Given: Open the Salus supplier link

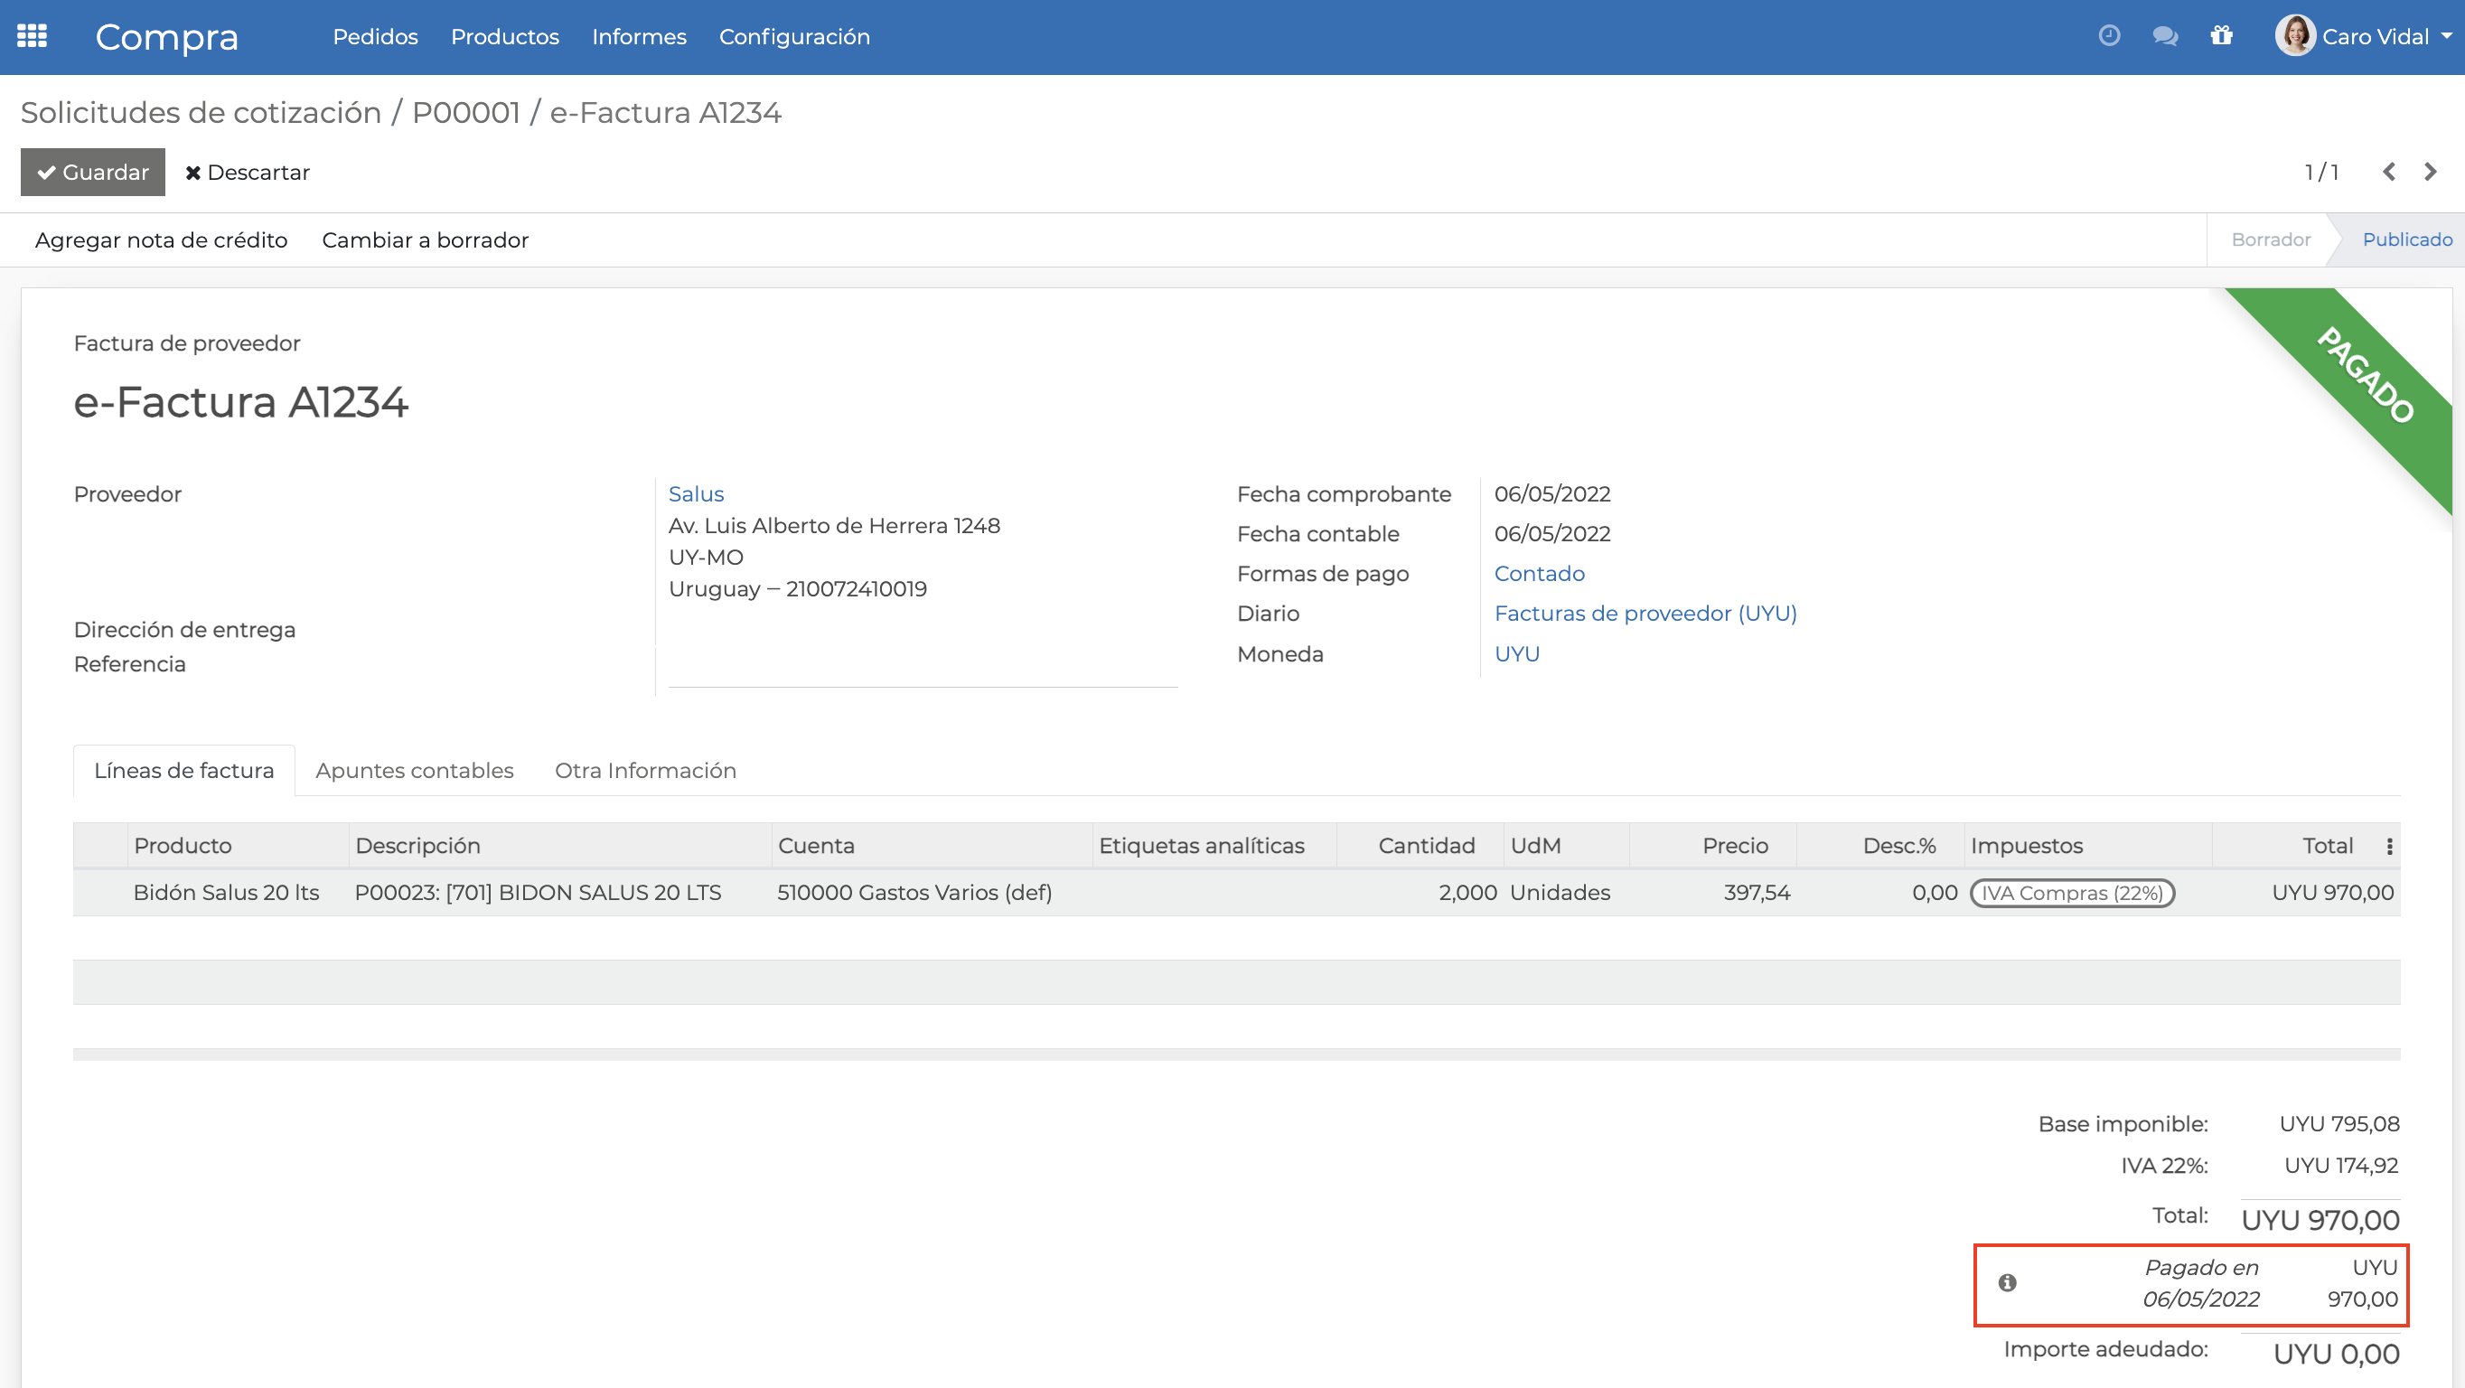Looking at the screenshot, I should point(696,494).
